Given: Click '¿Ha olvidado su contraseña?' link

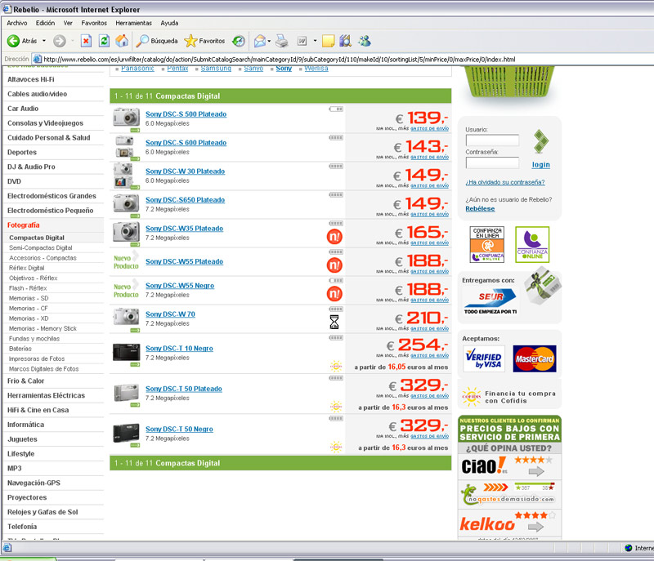Looking at the screenshot, I should 505,182.
